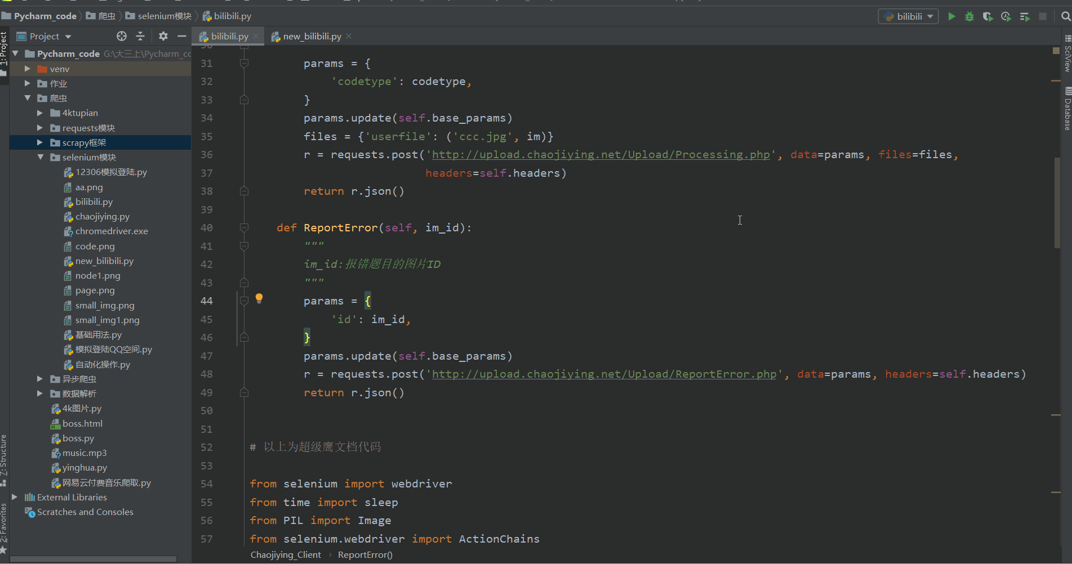
Task: Open the Structure tool window stripe
Action: pyautogui.click(x=4, y=460)
